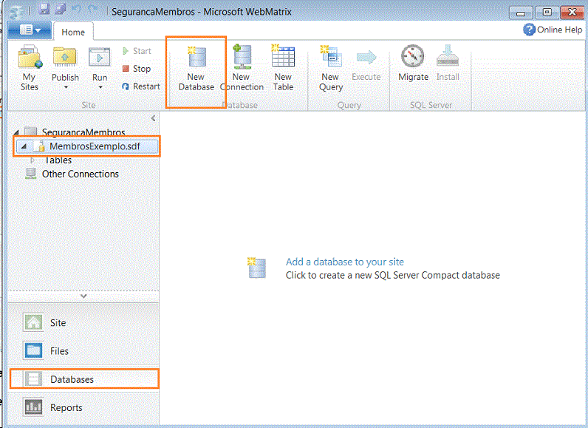The height and width of the screenshot is (428, 588).
Task: Maximize the WebMatrix window
Action: 547,12
